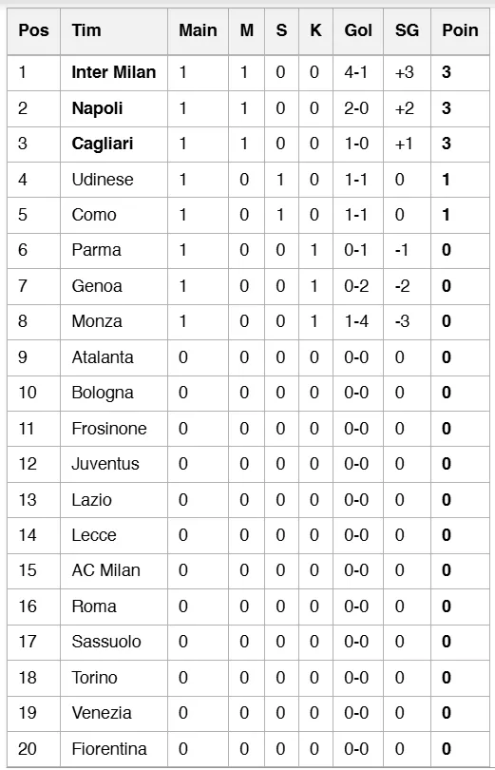Viewport: 495px width, 770px height.
Task: Select the Main column header
Action: pos(198,30)
